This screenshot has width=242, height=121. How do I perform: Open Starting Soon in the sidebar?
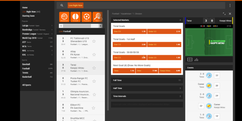[28, 16]
